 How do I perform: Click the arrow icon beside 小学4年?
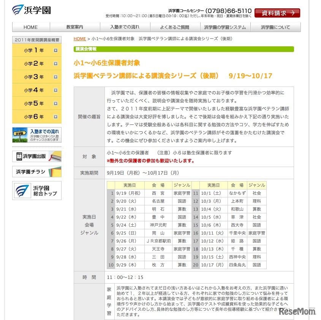55,90
